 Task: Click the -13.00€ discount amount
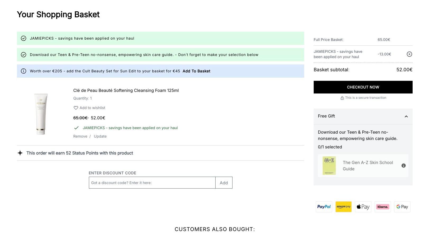coord(384,54)
